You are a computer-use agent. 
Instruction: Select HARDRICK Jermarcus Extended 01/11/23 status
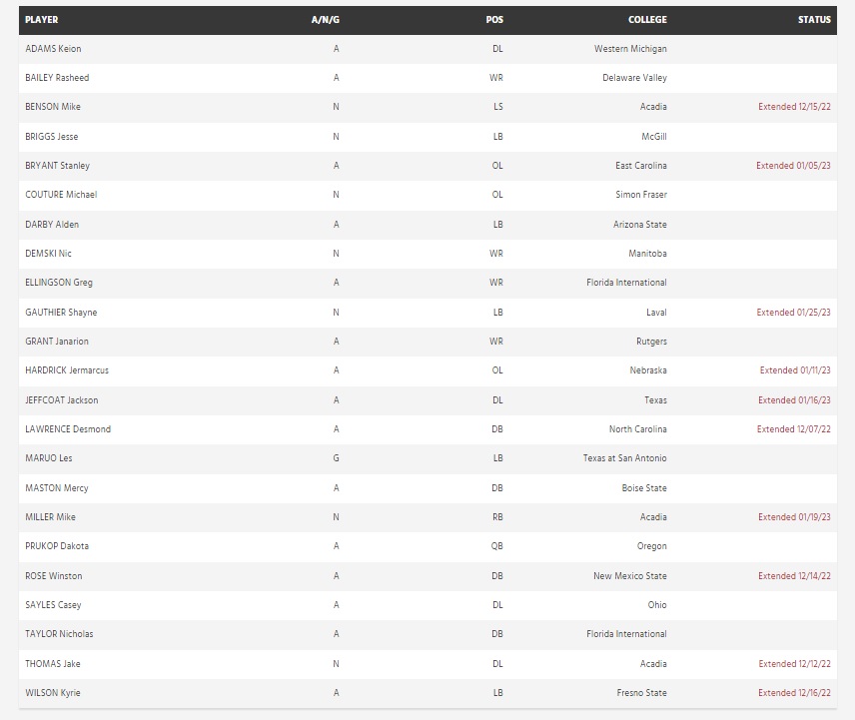tap(795, 370)
